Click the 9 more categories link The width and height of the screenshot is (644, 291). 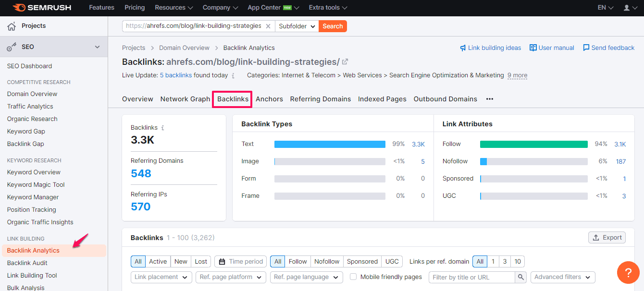pos(517,75)
